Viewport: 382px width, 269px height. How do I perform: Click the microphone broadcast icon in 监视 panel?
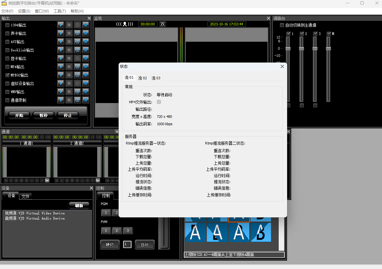coord(125,24)
